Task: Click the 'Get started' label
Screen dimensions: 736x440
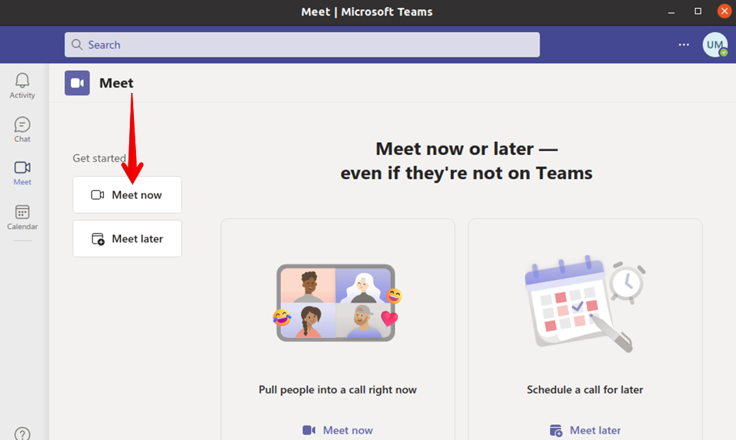Action: (99, 158)
